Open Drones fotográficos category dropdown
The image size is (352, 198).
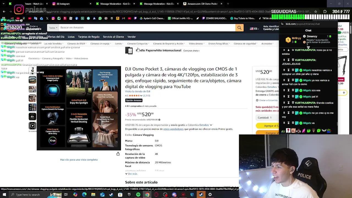tap(219, 44)
